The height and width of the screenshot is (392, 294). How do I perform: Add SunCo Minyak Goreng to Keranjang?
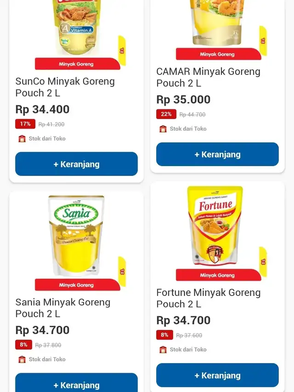(x=77, y=164)
